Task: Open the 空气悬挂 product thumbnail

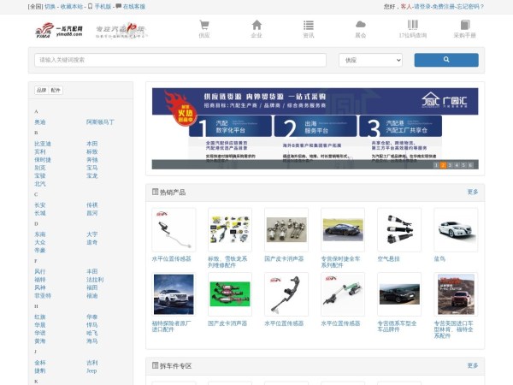Action: pos(400,228)
